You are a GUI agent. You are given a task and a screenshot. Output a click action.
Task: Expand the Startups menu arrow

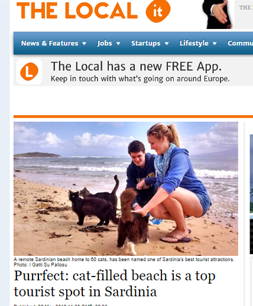[167, 44]
